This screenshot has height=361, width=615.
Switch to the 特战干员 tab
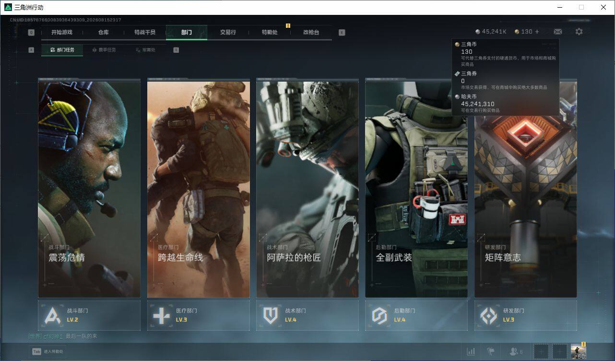(x=145, y=32)
